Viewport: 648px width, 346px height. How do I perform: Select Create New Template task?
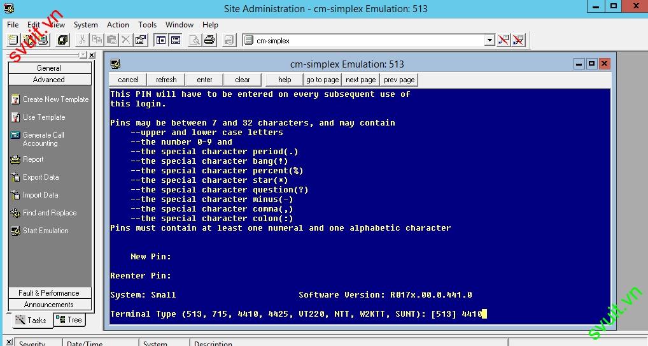point(50,99)
